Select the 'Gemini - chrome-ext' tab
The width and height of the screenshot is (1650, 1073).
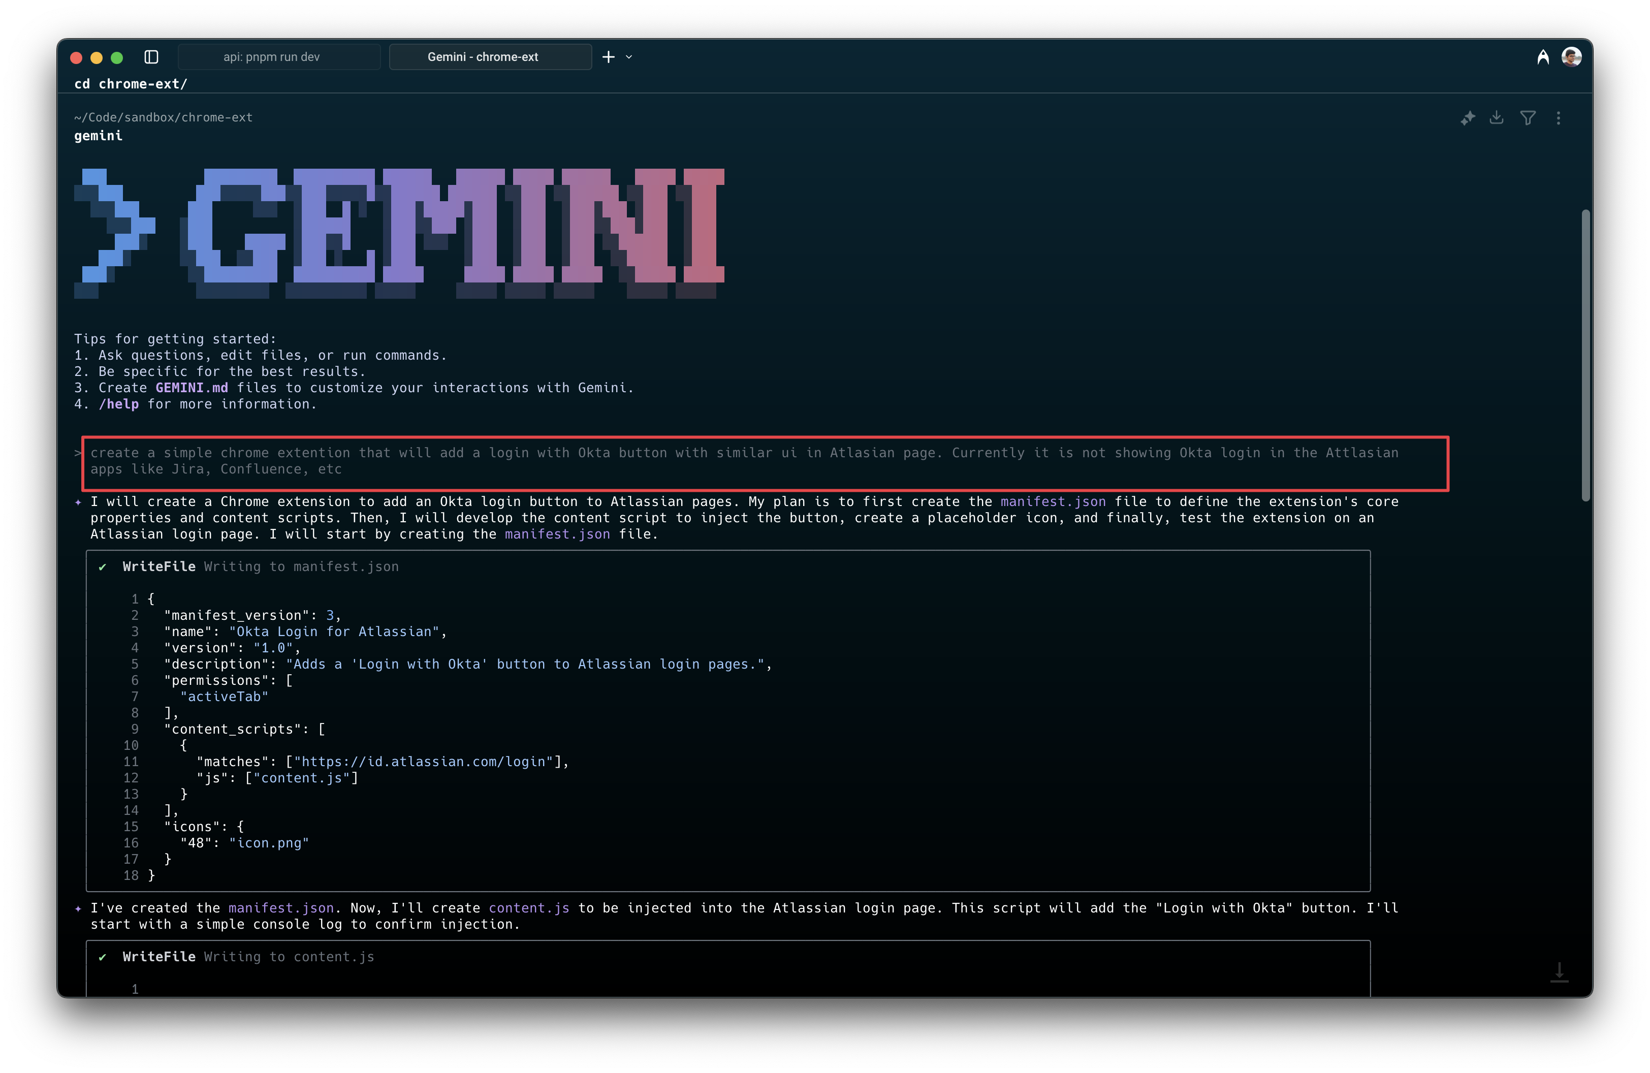coord(490,57)
